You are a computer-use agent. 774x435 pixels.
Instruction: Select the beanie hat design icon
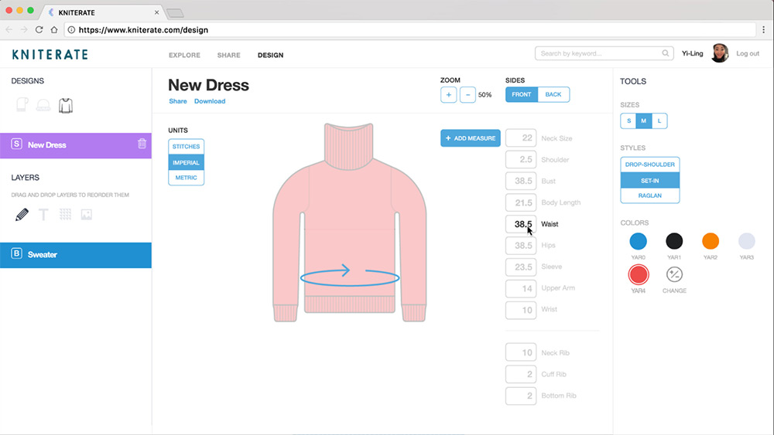[x=43, y=105]
